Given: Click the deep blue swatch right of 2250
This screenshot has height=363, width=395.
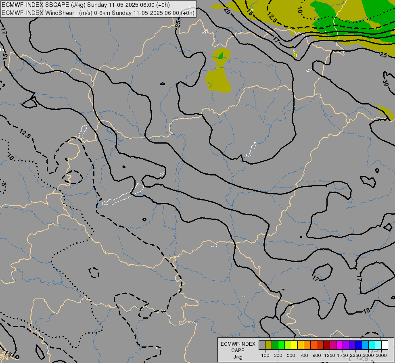Looking at the screenshot, I should pos(359,345).
